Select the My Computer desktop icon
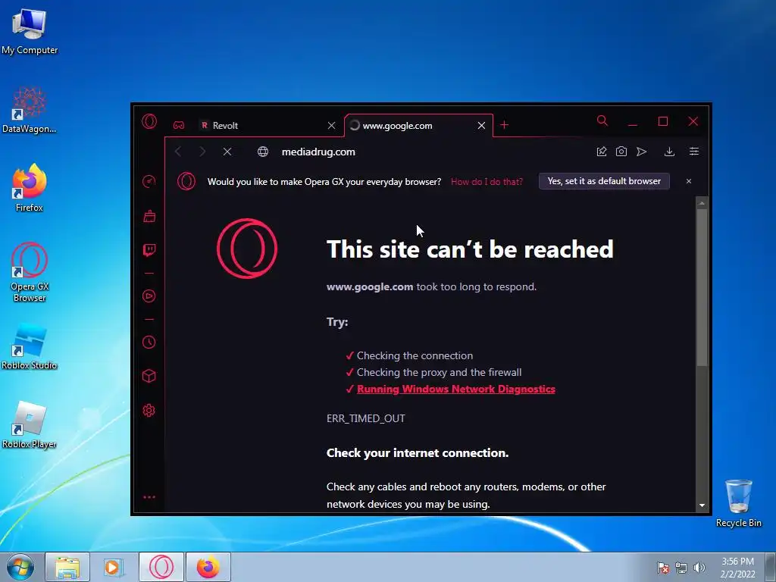The image size is (776, 582). pos(30,30)
